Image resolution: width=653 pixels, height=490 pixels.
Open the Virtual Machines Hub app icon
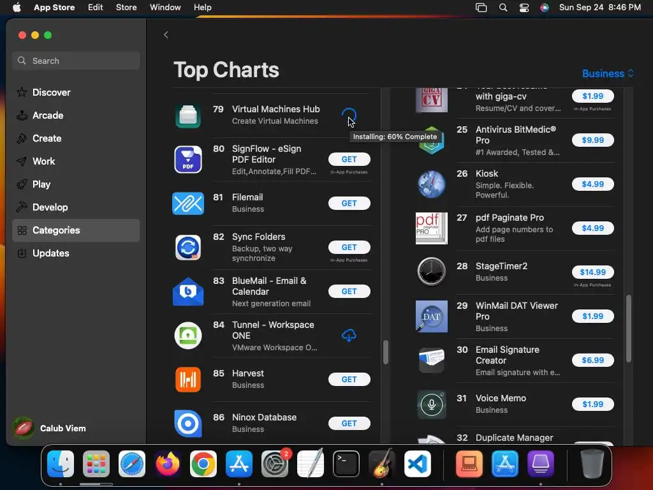(188, 115)
